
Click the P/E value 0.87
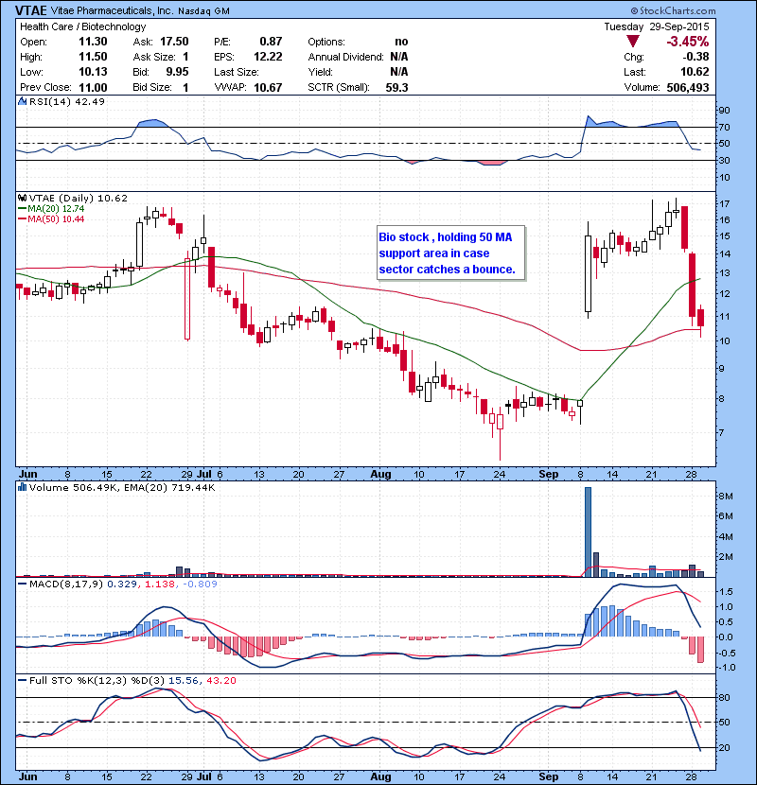[271, 42]
